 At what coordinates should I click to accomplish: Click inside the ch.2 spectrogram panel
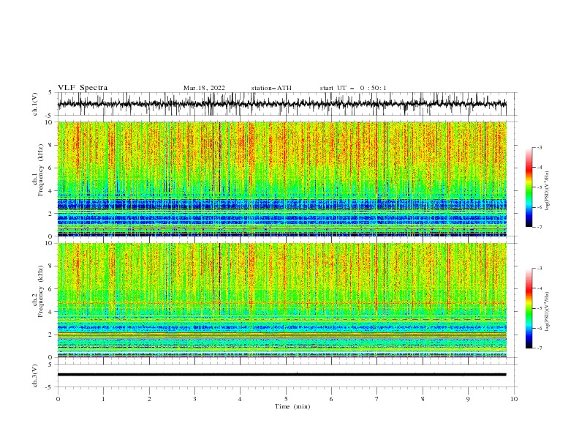pos(281,300)
